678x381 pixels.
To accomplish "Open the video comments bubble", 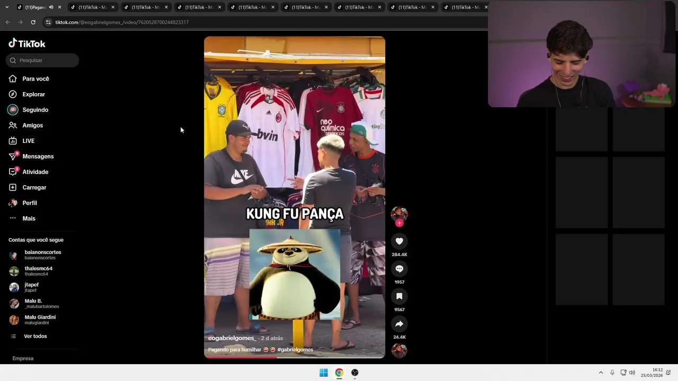I will pos(399,269).
